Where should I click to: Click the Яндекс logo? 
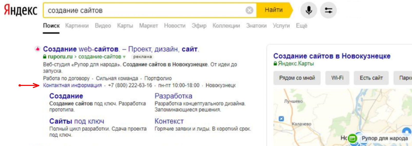pos(21,10)
